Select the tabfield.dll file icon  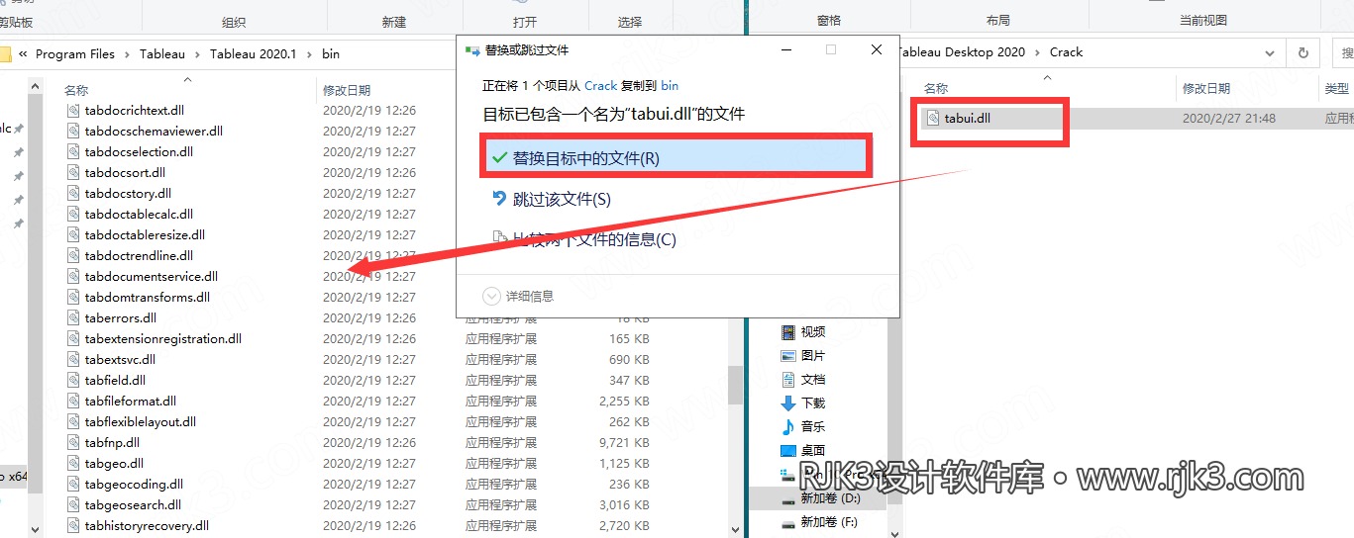pyautogui.click(x=73, y=381)
